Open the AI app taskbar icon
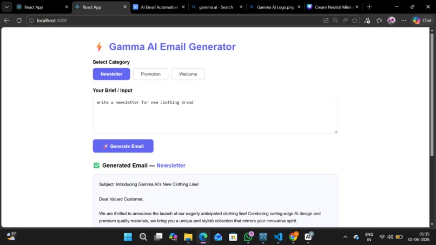This screenshot has width=436, height=245. pos(308,237)
